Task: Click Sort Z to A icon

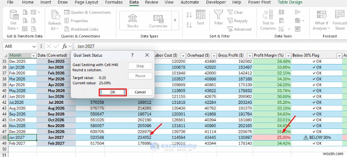Action: [x=189, y=25]
